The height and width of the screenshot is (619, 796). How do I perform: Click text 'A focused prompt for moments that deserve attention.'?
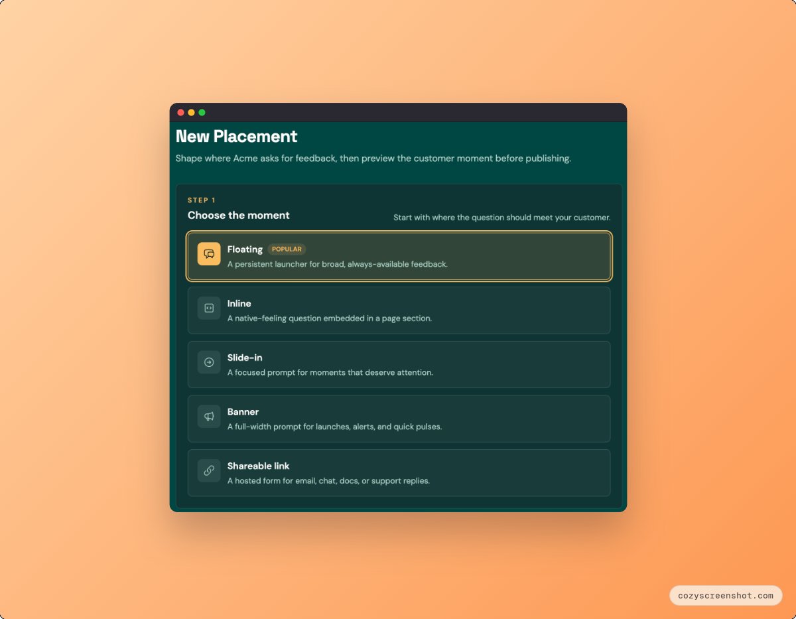click(330, 373)
